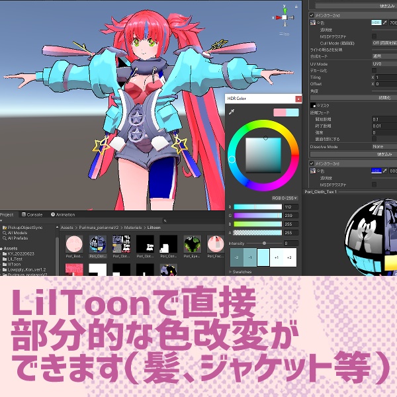Viewport: 397px width, 397px height.
Task: Adjust the A alpha channel slider
Action: pyautogui.click(x=258, y=233)
